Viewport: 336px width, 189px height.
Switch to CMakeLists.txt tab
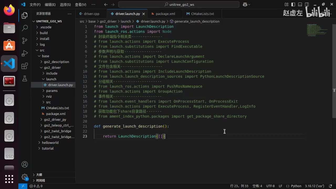click(x=202, y=14)
